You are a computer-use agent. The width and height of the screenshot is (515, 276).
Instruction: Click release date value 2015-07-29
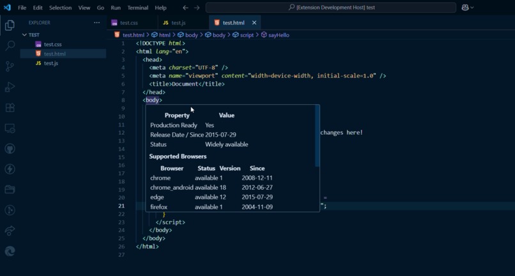[x=220, y=135]
